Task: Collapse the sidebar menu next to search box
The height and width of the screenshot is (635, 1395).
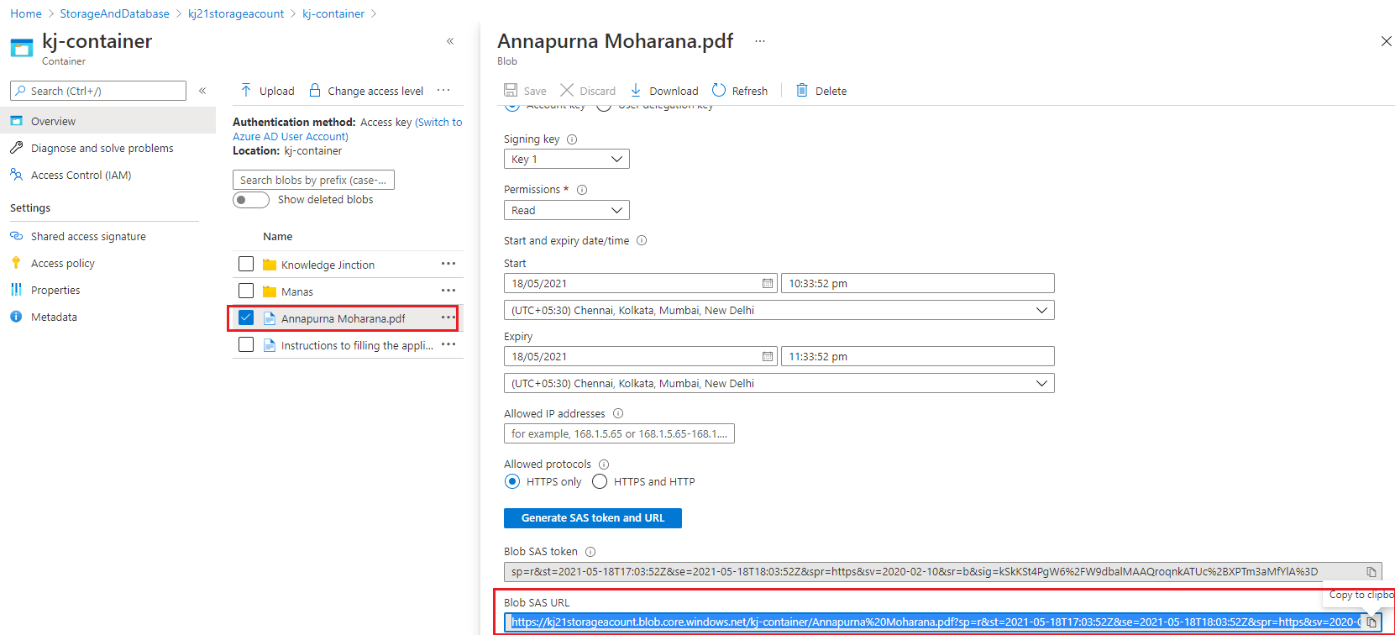Action: pyautogui.click(x=202, y=91)
